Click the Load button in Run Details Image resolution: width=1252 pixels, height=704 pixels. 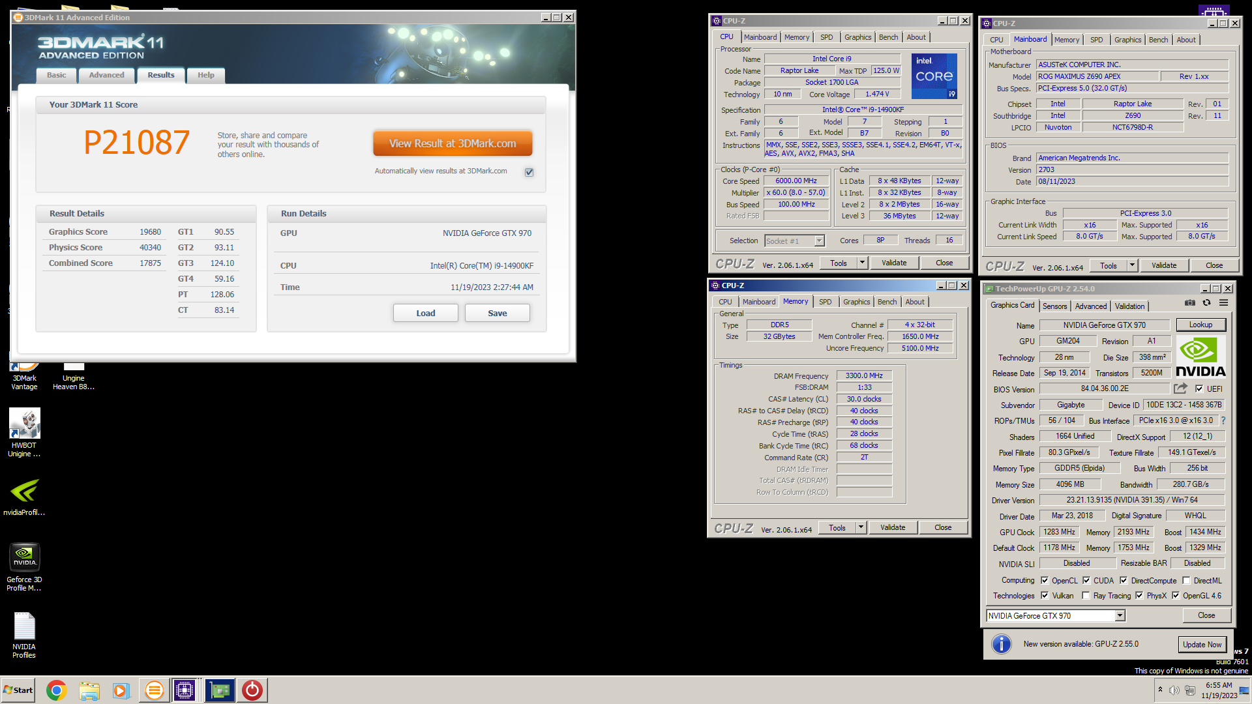click(426, 314)
